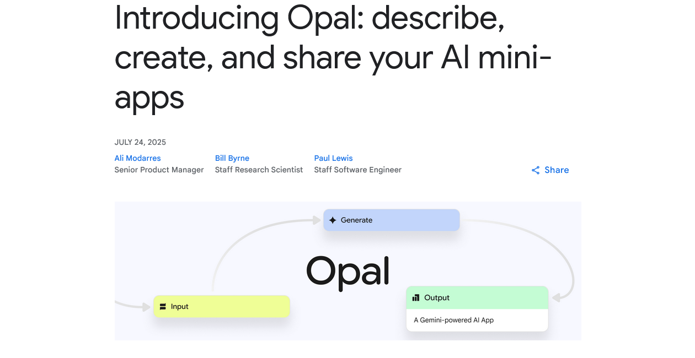Click the sparkle icon in Generate node
The height and width of the screenshot is (358, 695).
click(333, 220)
